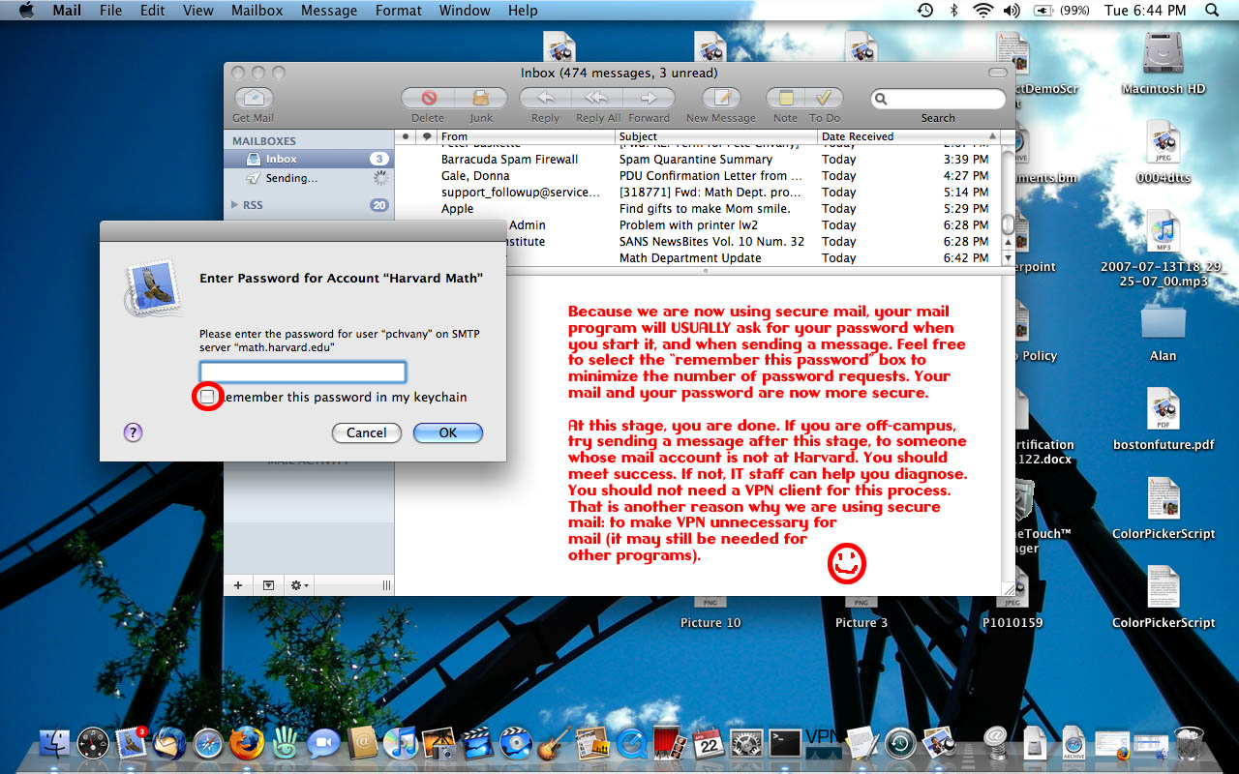Screen dimensions: 1239x774
Task: Compose a New Message
Action: 720,99
